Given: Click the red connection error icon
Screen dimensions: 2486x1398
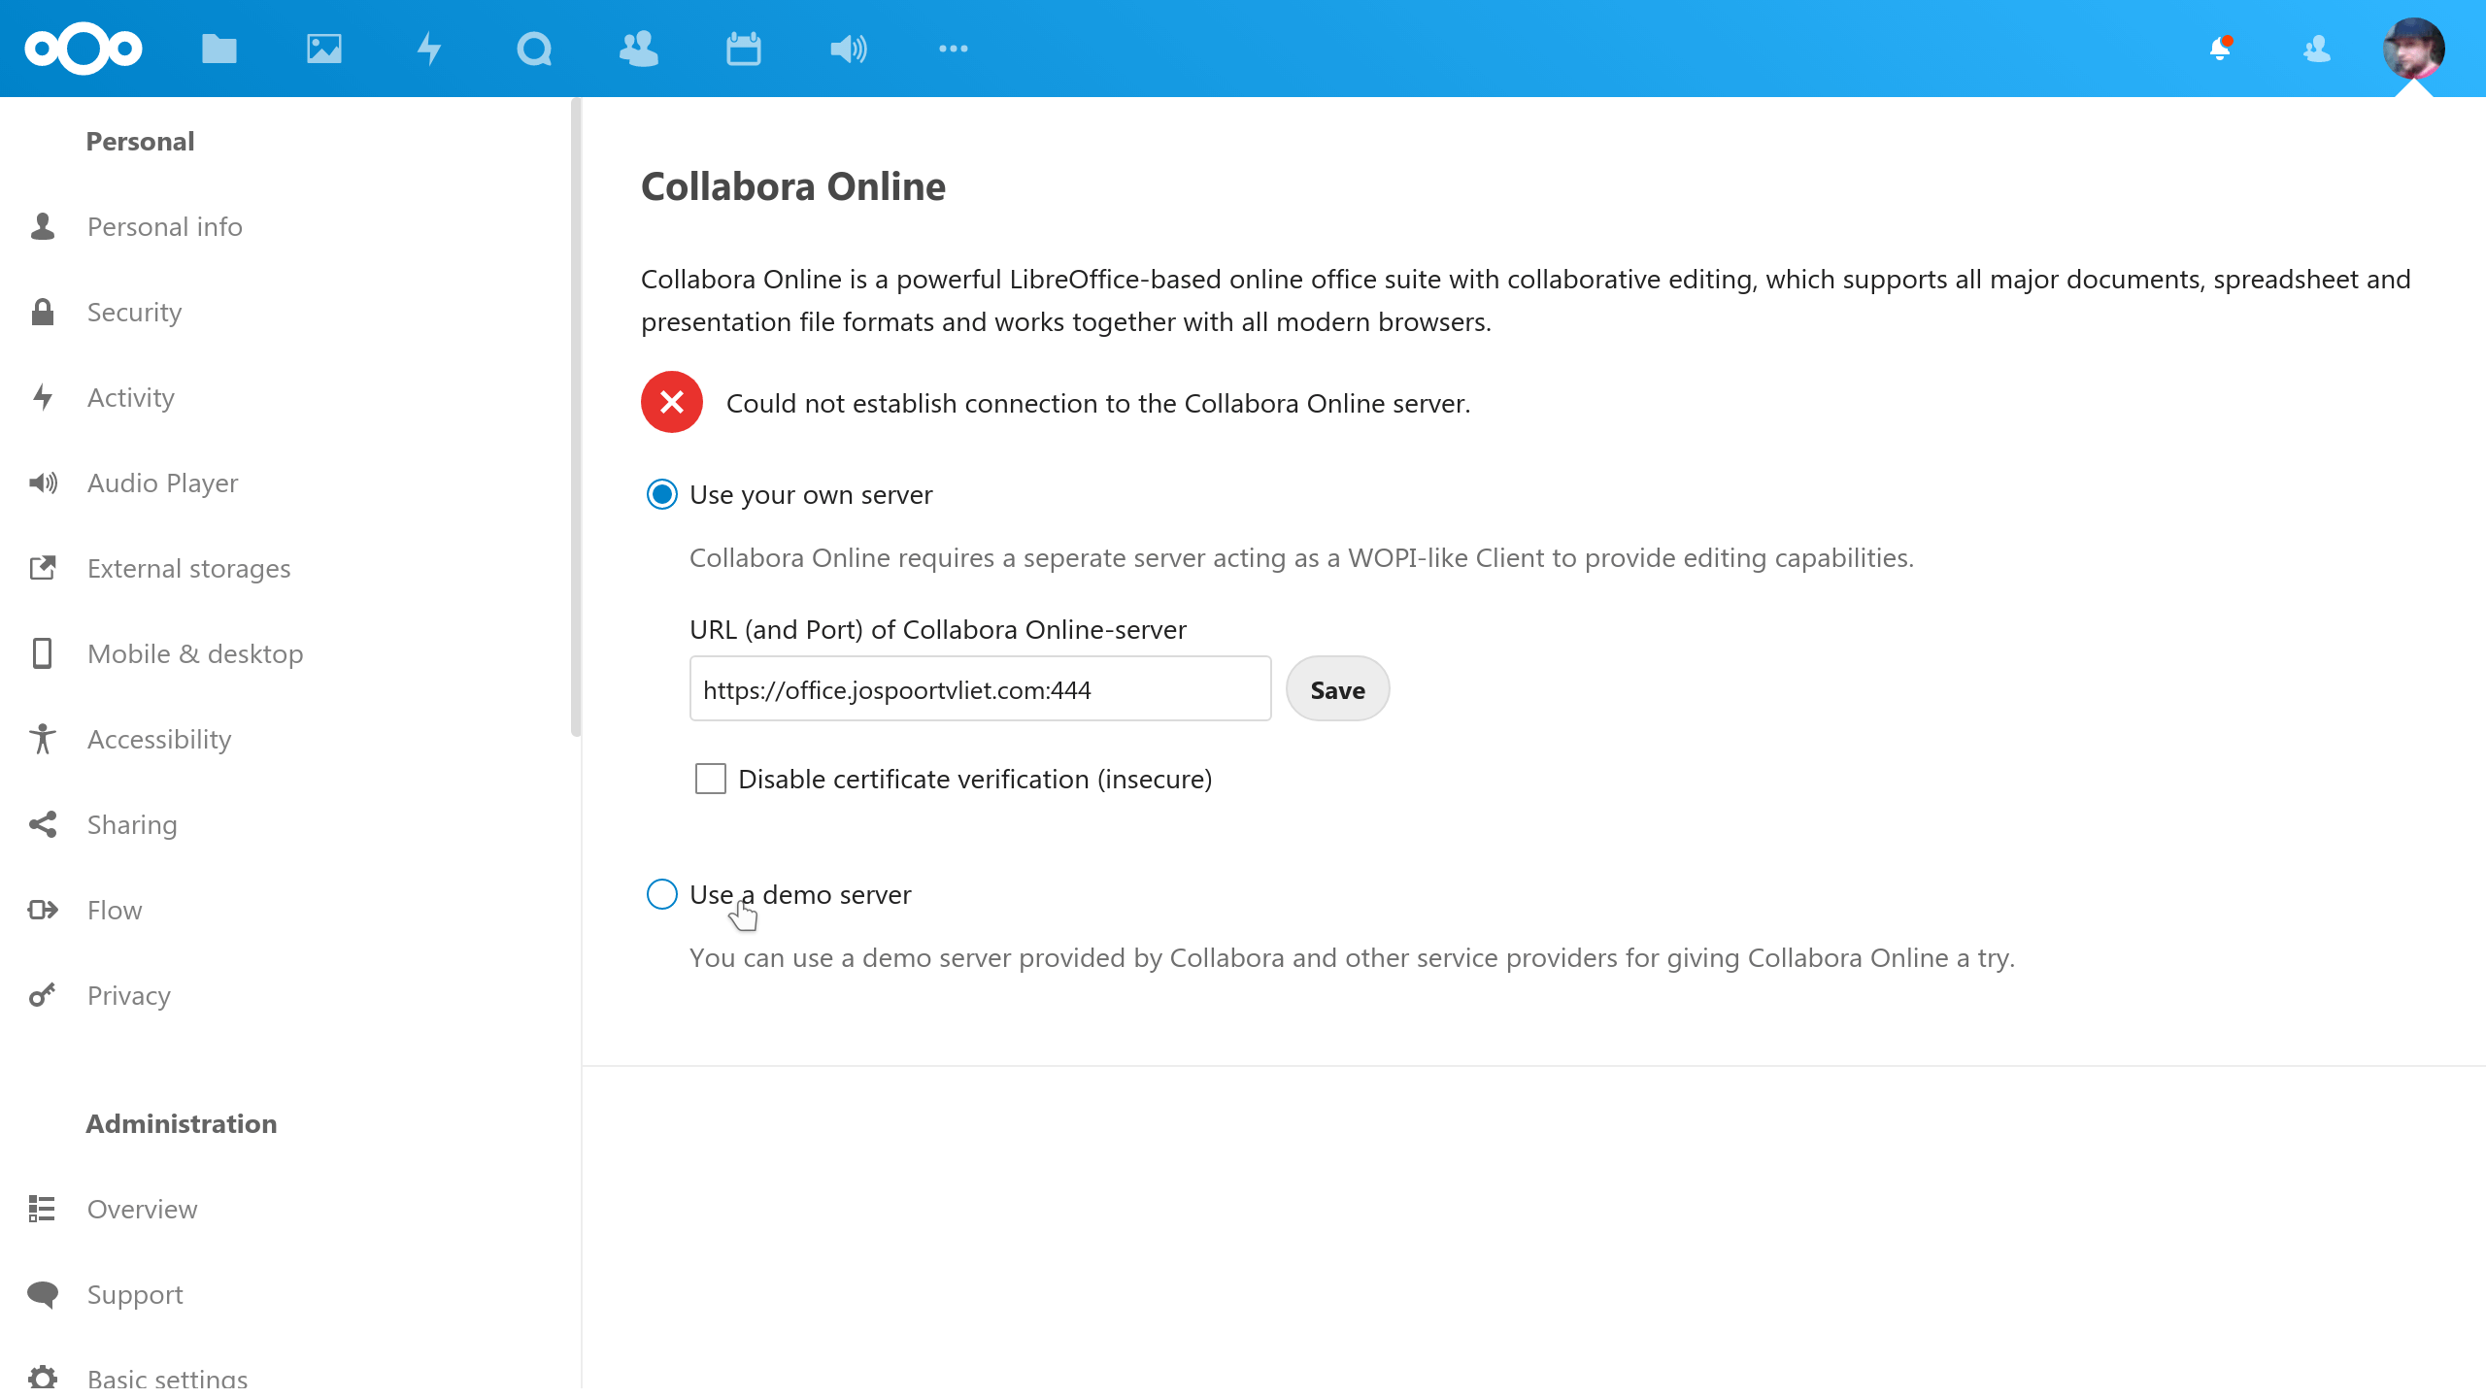Looking at the screenshot, I should click(672, 402).
